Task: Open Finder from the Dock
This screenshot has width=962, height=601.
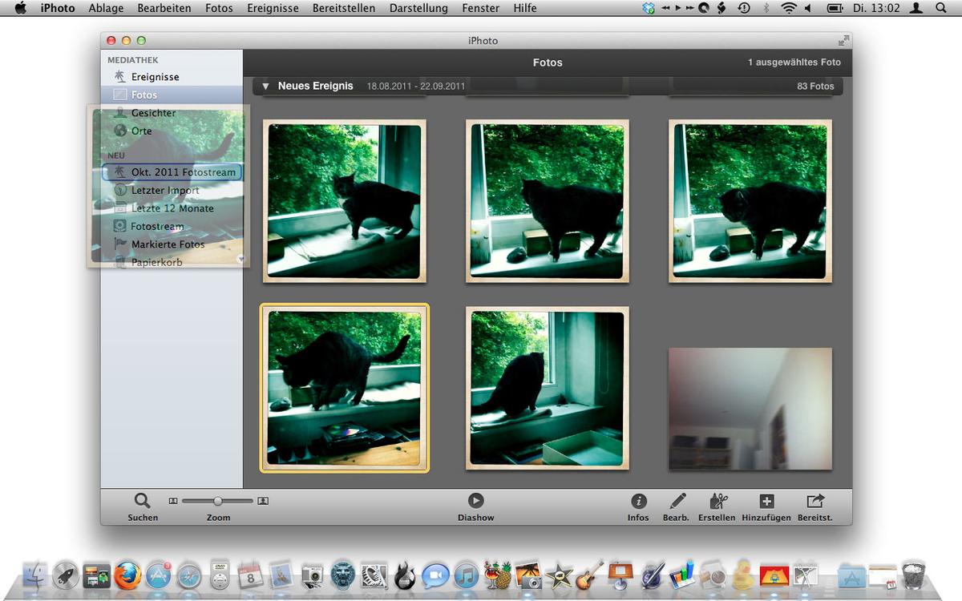Action: (x=34, y=575)
